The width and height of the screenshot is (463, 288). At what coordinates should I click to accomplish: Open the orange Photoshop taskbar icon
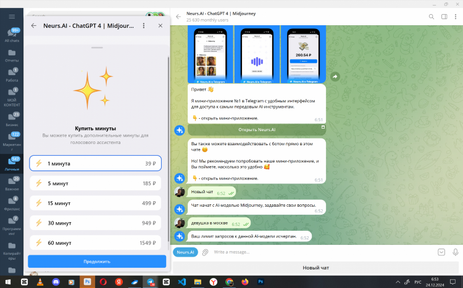coord(88,282)
